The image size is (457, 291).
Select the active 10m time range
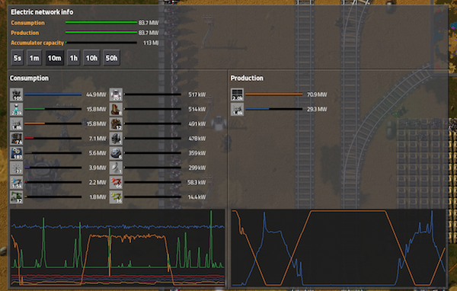(55, 58)
